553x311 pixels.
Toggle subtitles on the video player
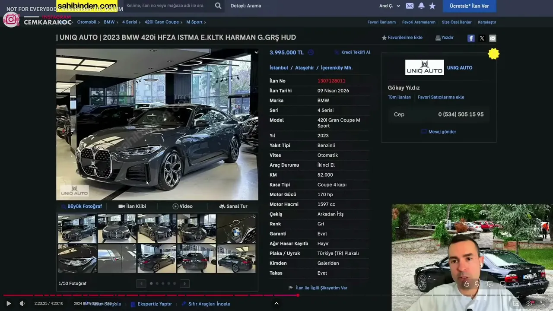pos(516,304)
